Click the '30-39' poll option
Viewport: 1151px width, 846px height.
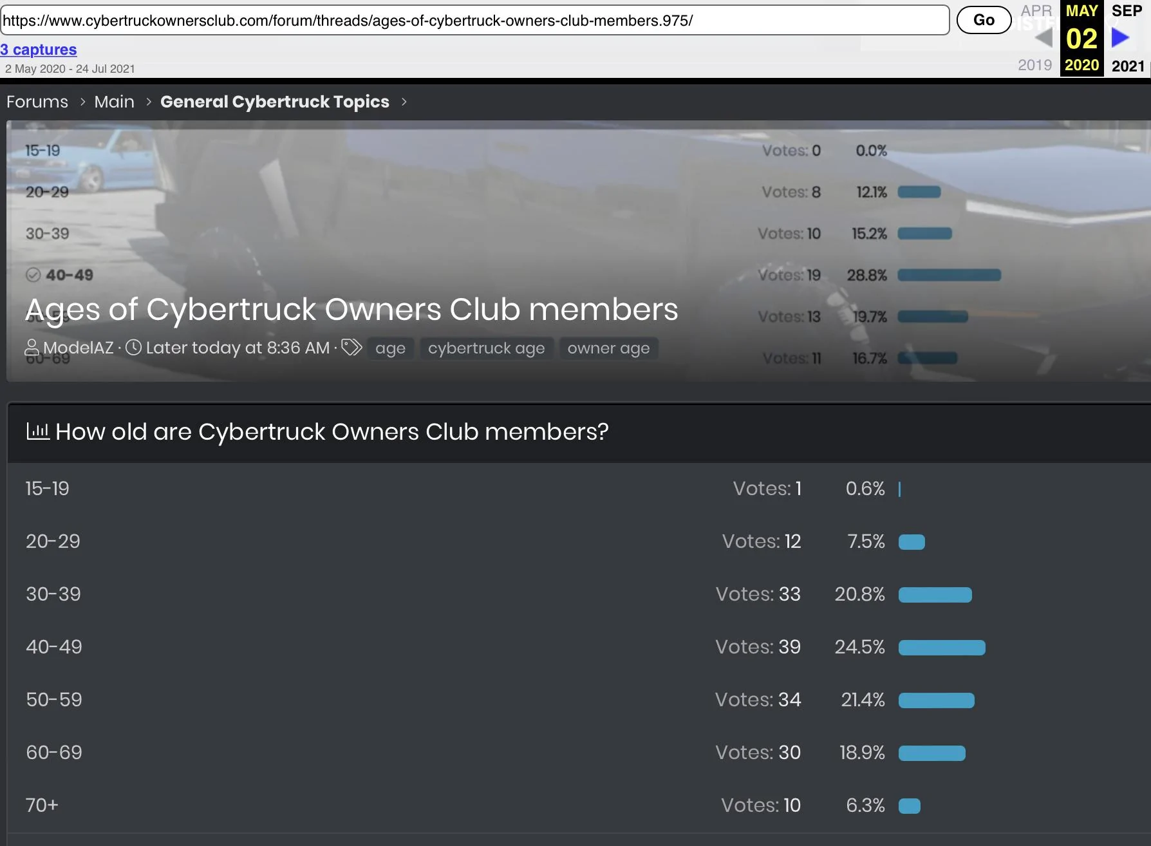tap(53, 594)
